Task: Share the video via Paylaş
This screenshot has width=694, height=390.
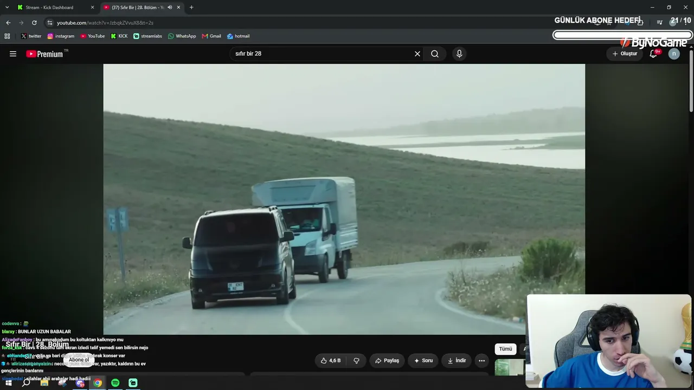Action: (387, 360)
